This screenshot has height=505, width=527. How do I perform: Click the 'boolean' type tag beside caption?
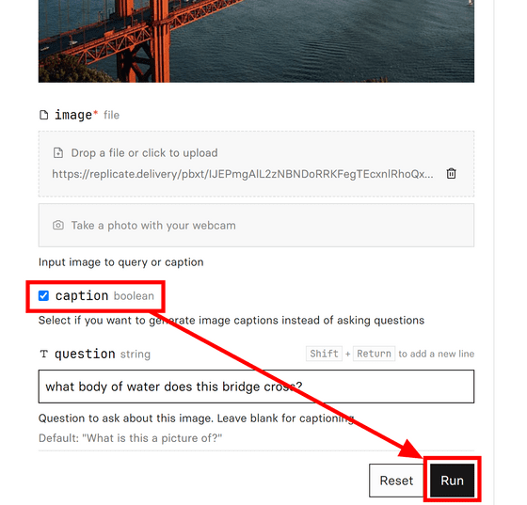pyautogui.click(x=134, y=296)
